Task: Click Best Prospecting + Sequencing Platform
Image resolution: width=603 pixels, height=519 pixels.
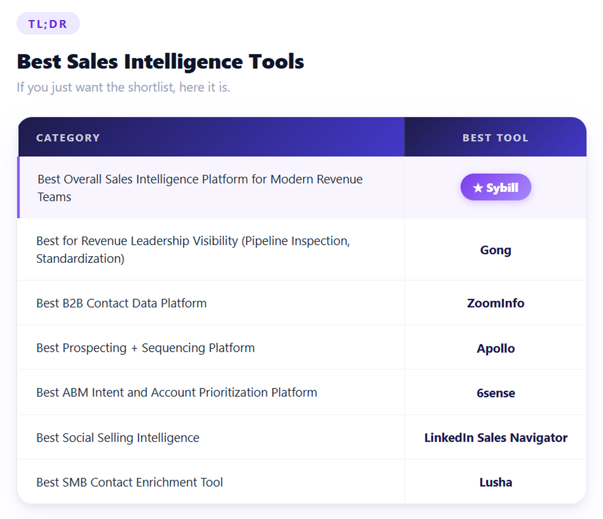Action: 146,348
